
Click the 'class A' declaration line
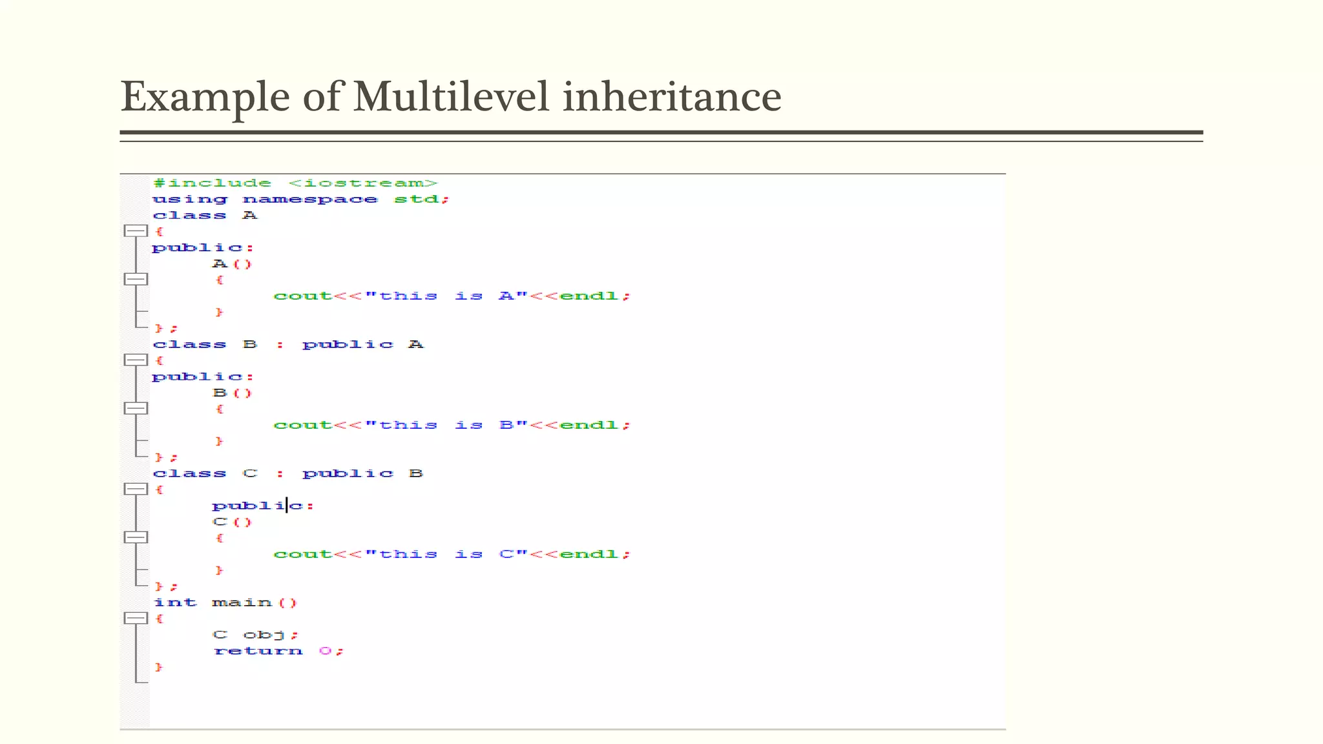205,215
